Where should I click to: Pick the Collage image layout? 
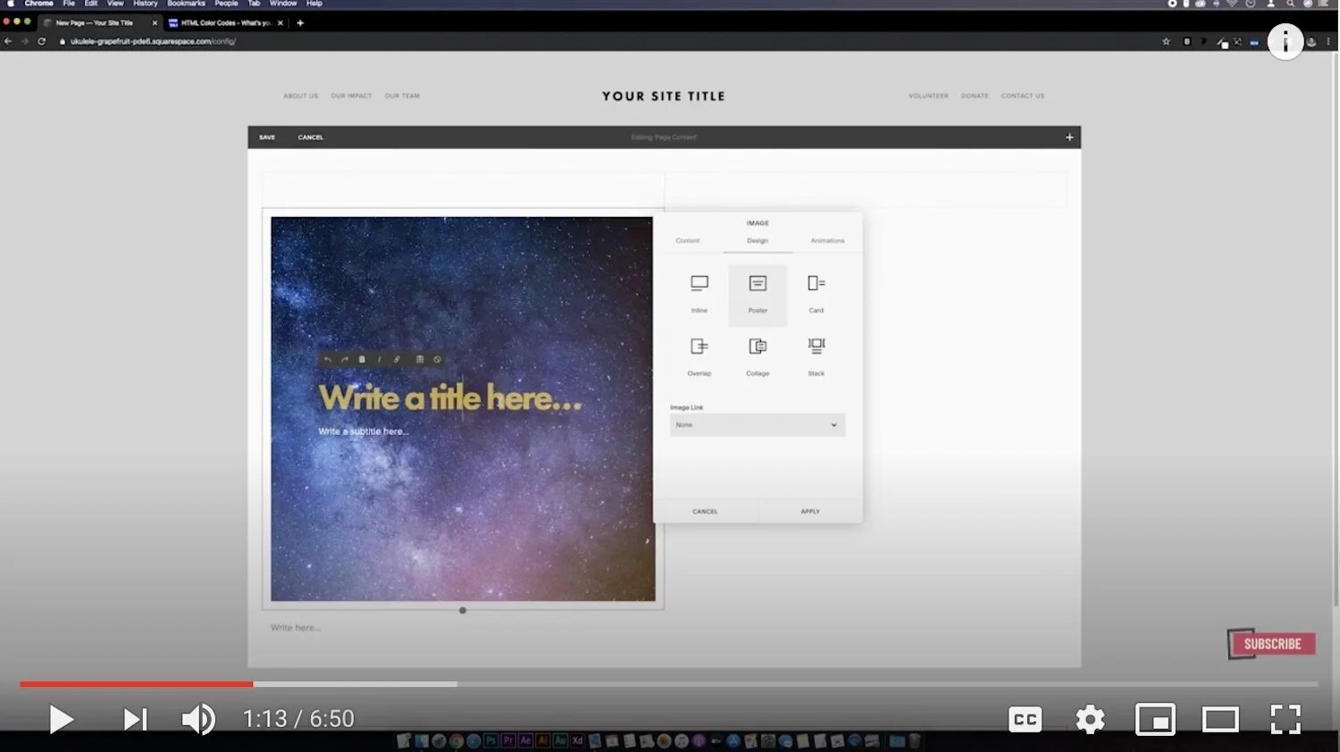click(757, 354)
